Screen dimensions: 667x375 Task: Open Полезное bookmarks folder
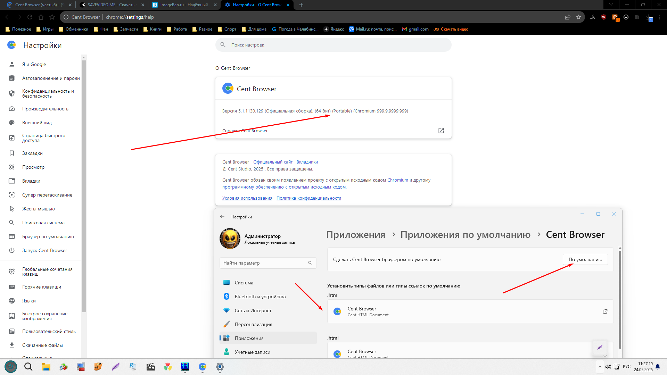pos(18,29)
